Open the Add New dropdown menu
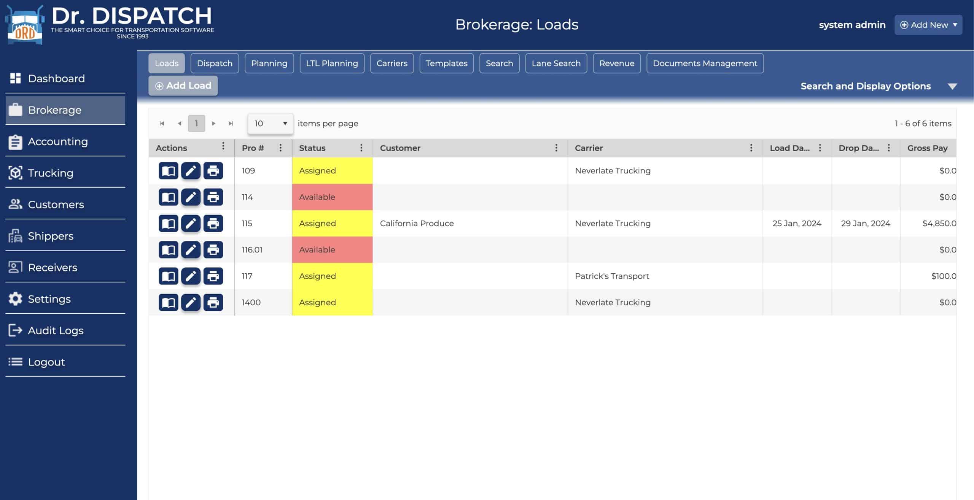The height and width of the screenshot is (500, 974). pyautogui.click(x=928, y=25)
